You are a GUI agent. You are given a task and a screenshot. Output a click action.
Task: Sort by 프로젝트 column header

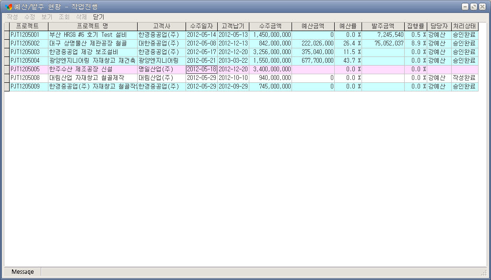(29, 26)
